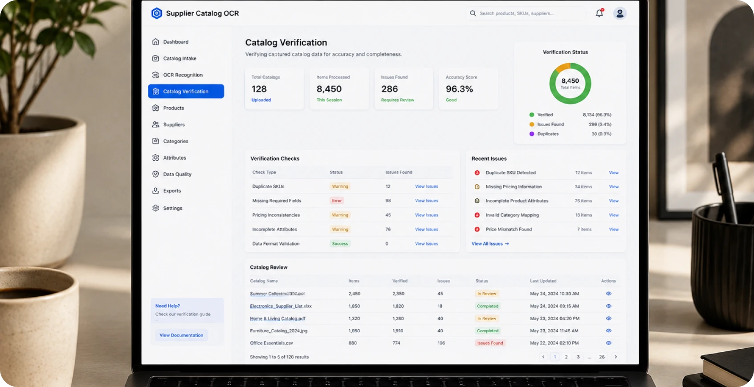The image size is (754, 387).
Task: Open the notifications bell
Action: pos(599,13)
